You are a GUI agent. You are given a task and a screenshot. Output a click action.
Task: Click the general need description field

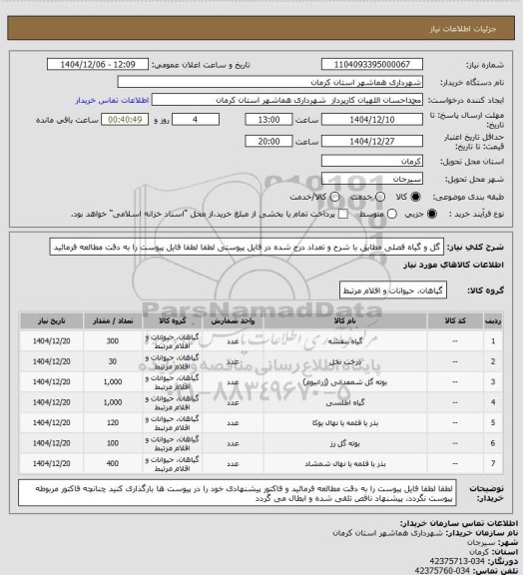pos(247,248)
